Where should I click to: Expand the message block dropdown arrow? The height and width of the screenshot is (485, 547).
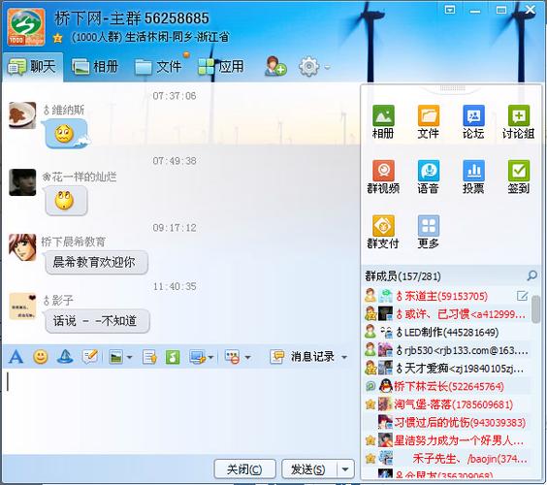pyautogui.click(x=247, y=357)
